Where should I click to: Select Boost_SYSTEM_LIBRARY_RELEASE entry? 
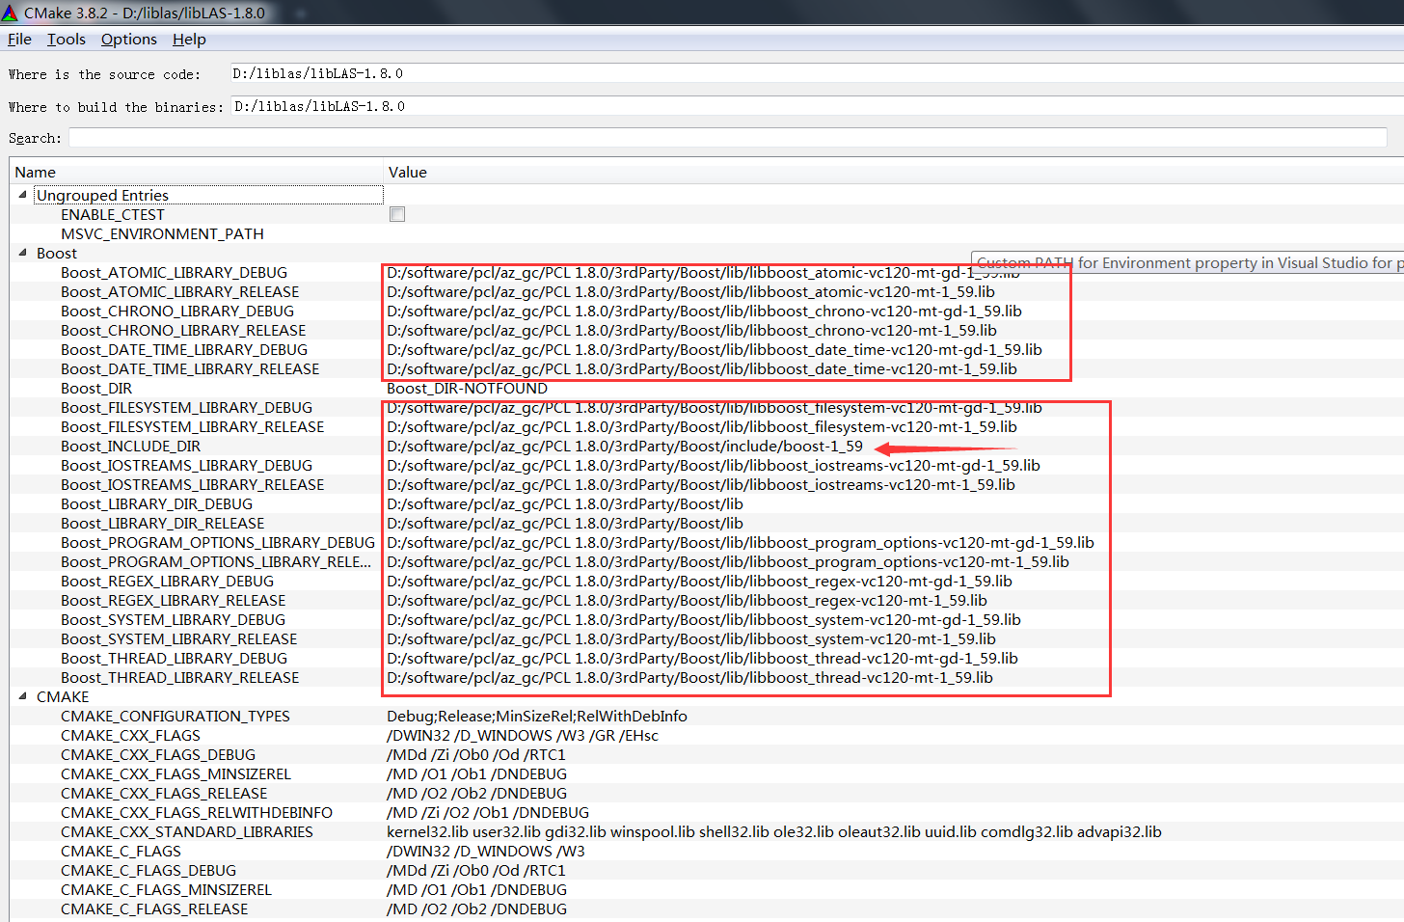(178, 638)
